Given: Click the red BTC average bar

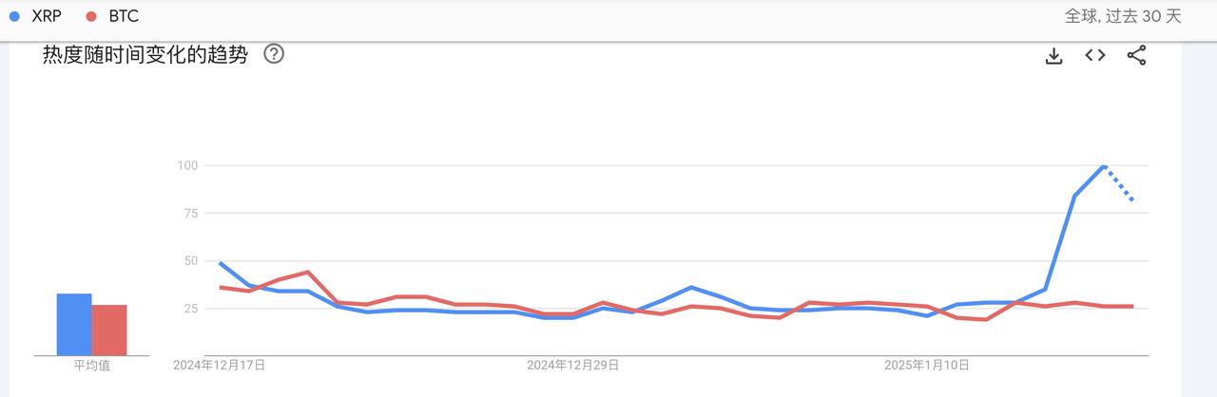Looking at the screenshot, I should pos(109,330).
